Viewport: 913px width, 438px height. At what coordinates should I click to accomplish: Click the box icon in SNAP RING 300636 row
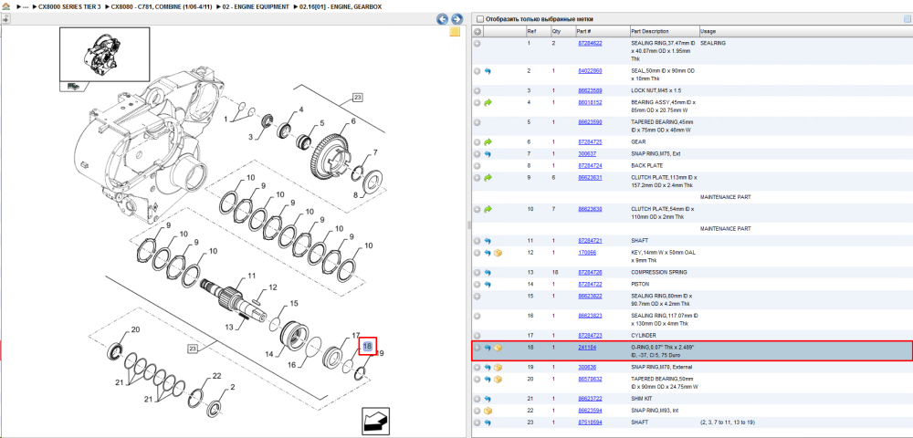pos(498,368)
